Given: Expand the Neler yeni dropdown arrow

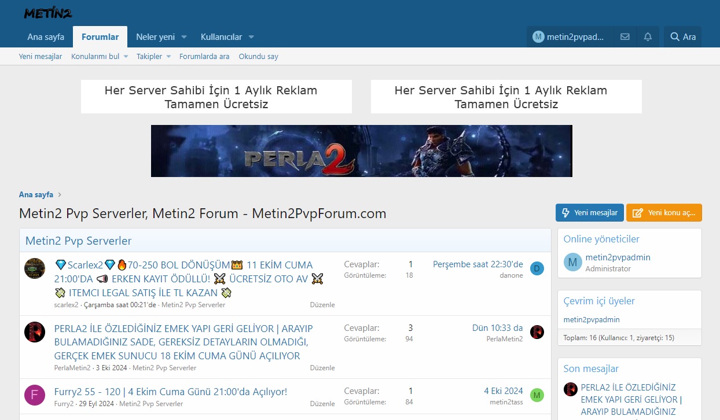Looking at the screenshot, I should point(184,37).
